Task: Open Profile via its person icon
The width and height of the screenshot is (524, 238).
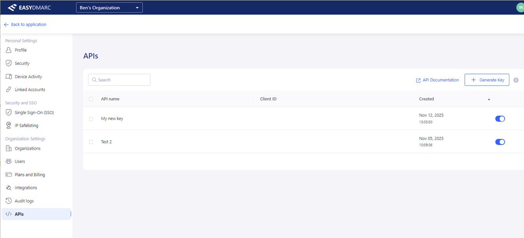Action: click(x=9, y=50)
